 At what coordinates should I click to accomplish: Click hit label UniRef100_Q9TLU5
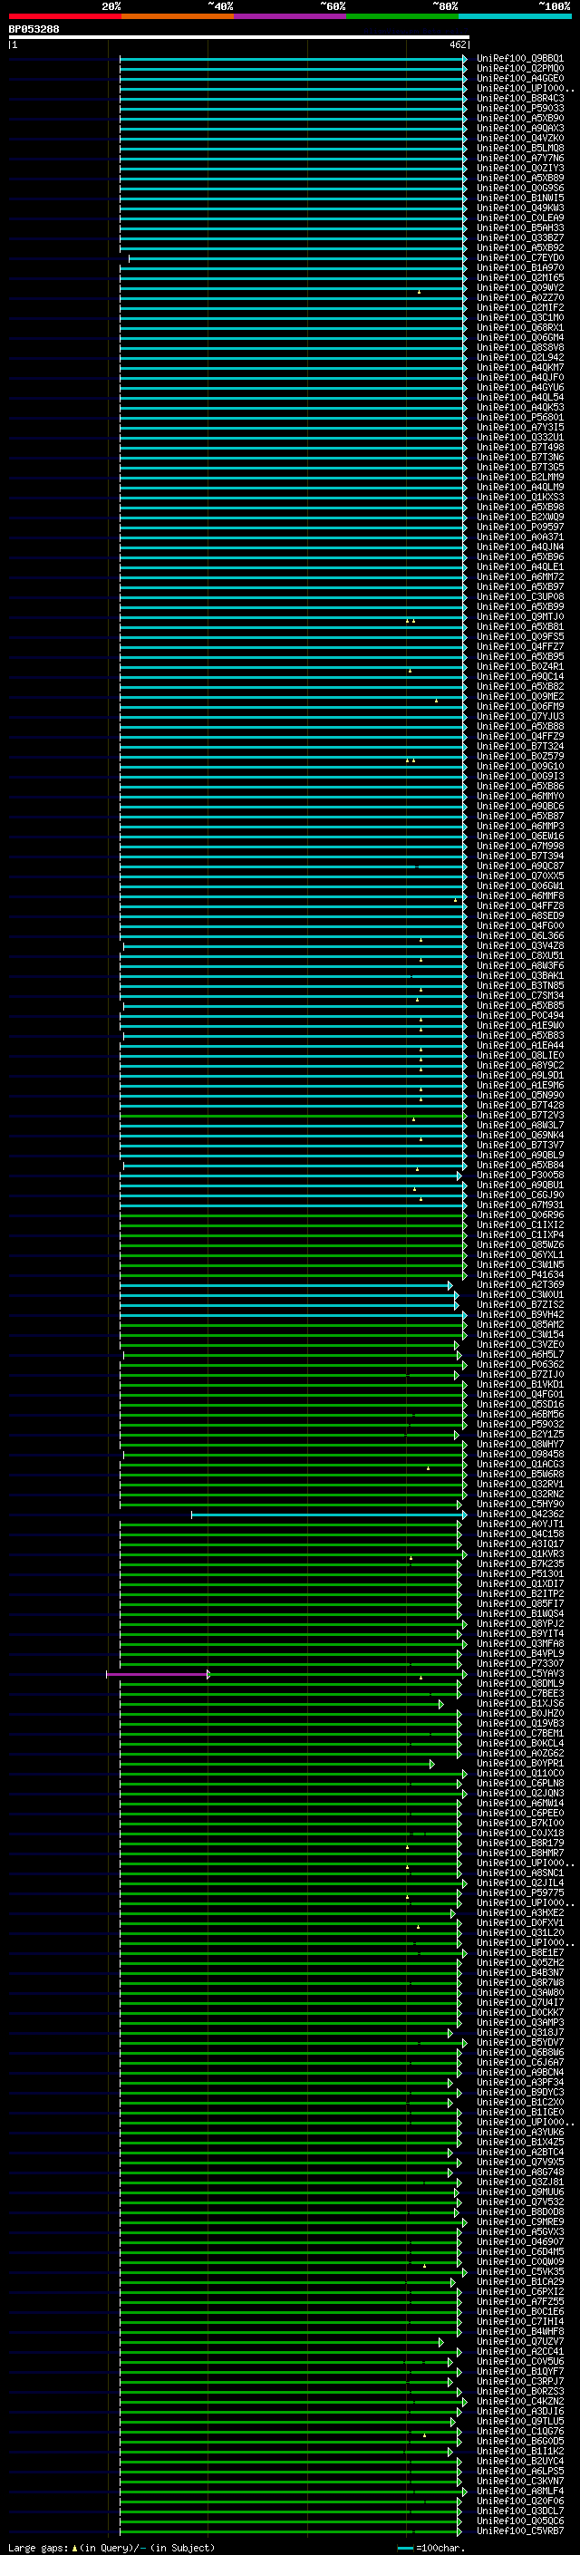(519, 2421)
